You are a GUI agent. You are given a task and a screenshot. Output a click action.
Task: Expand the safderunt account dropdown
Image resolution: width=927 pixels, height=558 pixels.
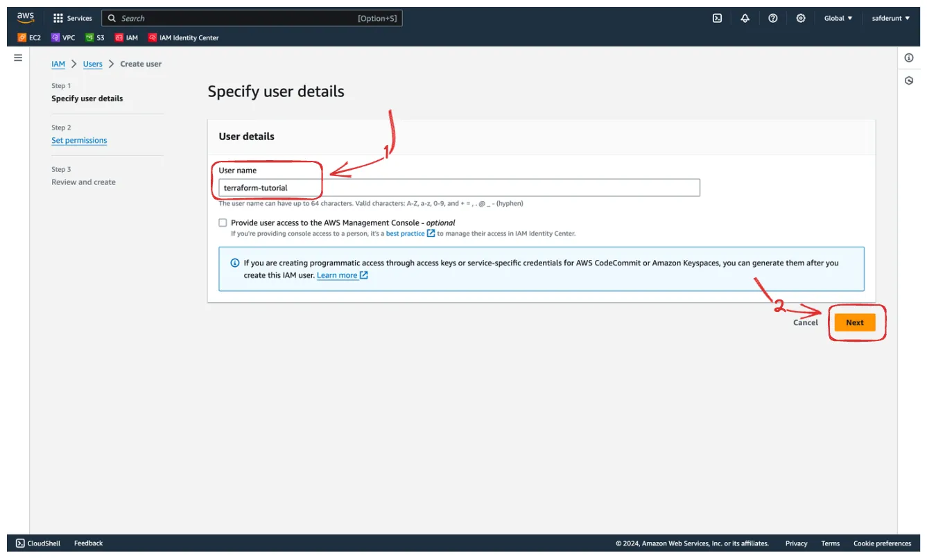click(891, 19)
